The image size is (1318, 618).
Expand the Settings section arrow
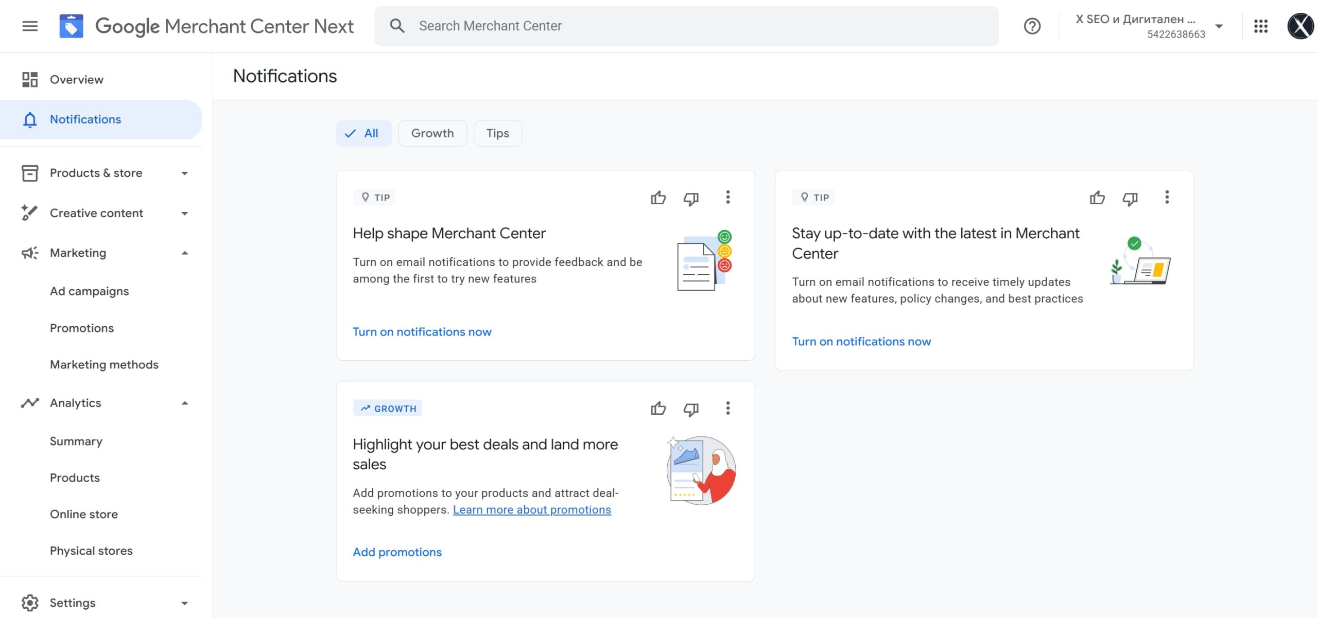(x=185, y=603)
